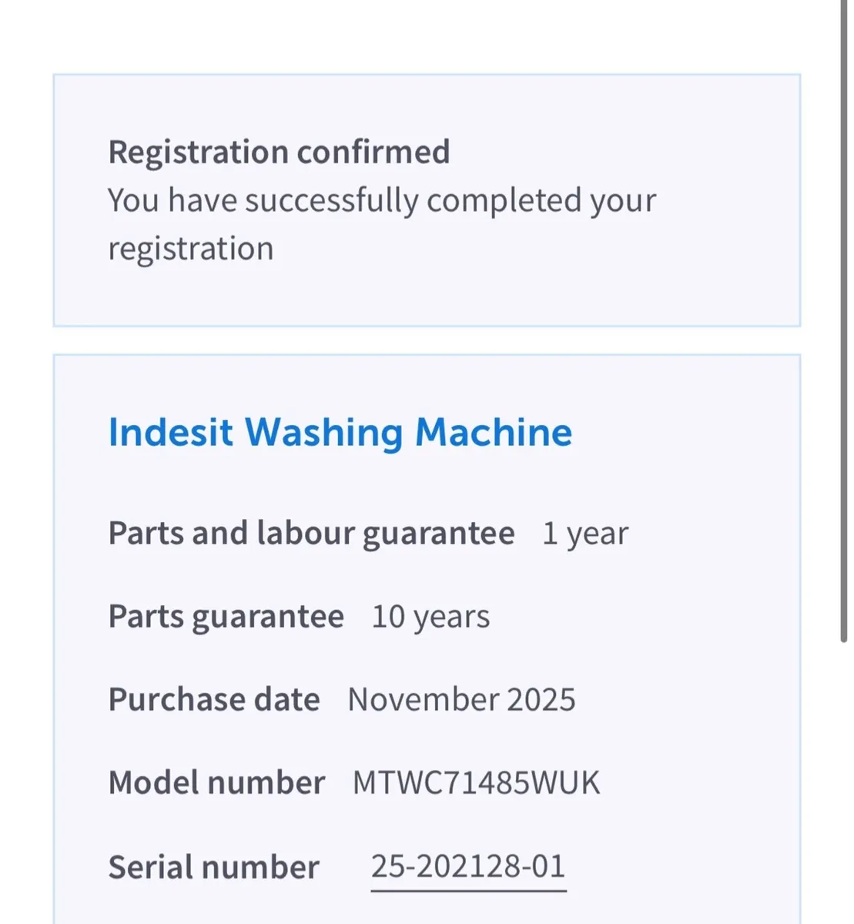This screenshot has width=854, height=924.
Task: Click the Parts and labour guarantee label
Action: click(311, 532)
